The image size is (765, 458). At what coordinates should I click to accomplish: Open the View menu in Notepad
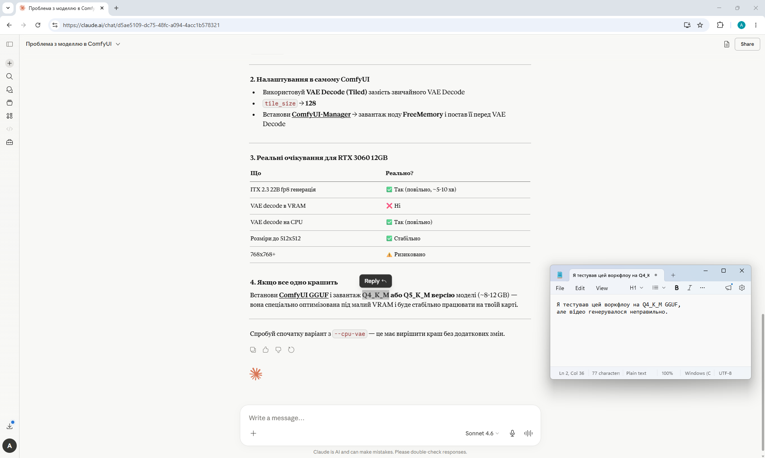[602, 288]
